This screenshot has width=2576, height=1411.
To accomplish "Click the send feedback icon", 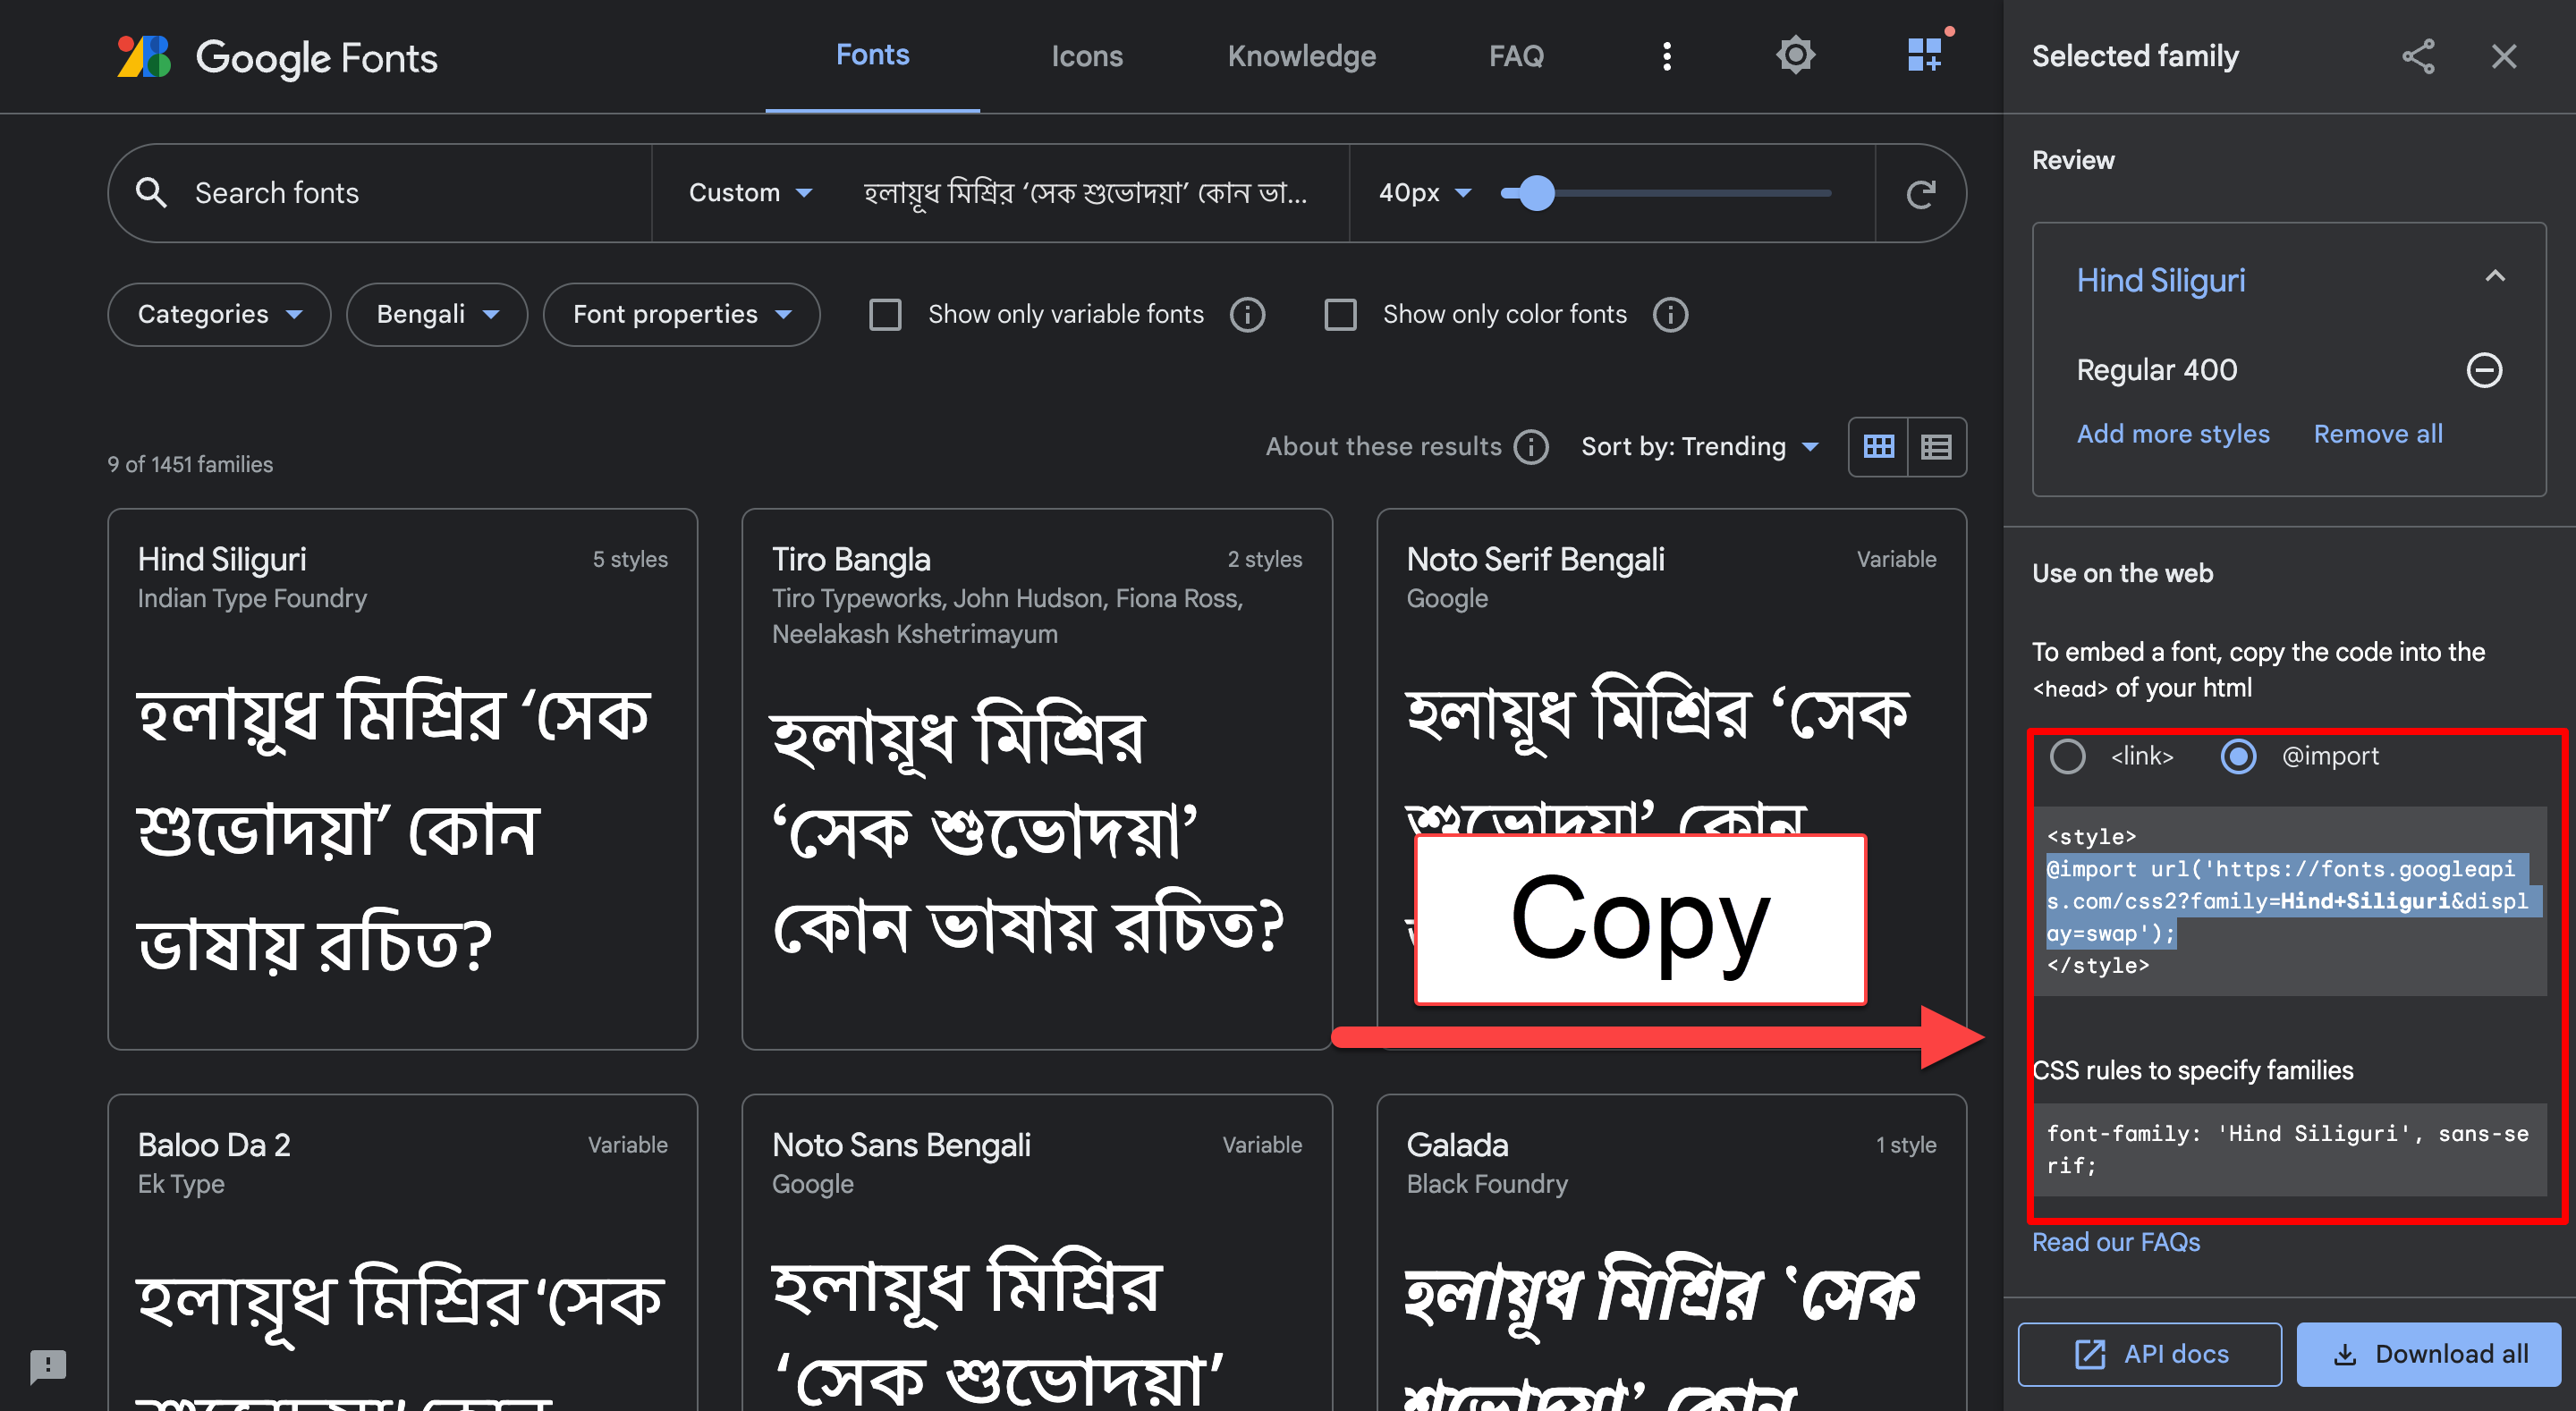I will point(47,1365).
